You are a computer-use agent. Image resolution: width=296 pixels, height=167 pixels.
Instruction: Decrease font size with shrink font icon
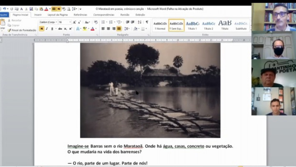coord(80,22)
